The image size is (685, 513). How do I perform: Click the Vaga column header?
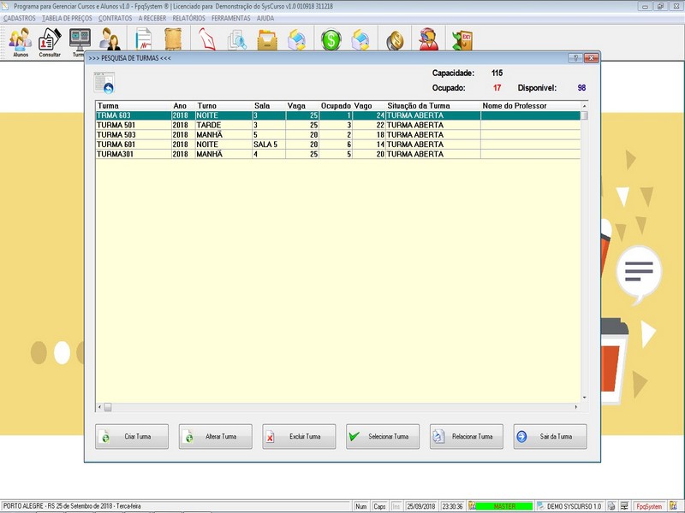(302, 105)
